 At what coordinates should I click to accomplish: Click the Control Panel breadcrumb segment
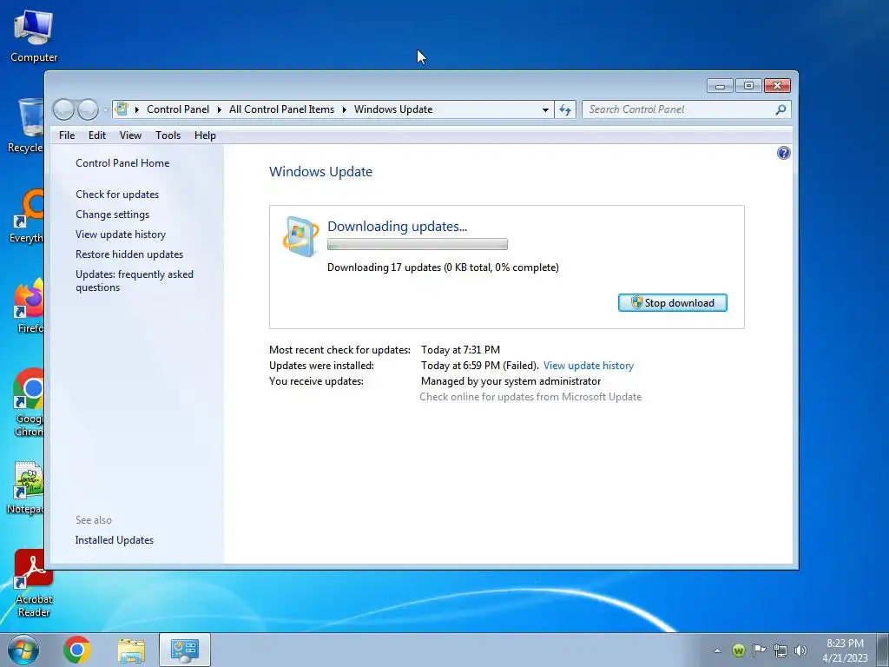[178, 109]
